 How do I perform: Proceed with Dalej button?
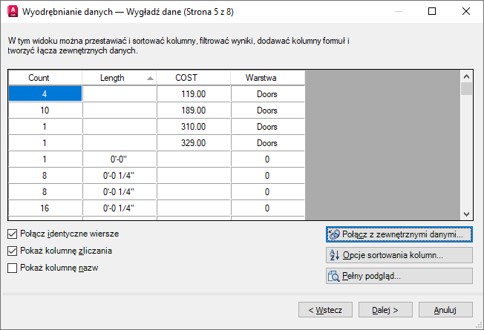click(385, 310)
